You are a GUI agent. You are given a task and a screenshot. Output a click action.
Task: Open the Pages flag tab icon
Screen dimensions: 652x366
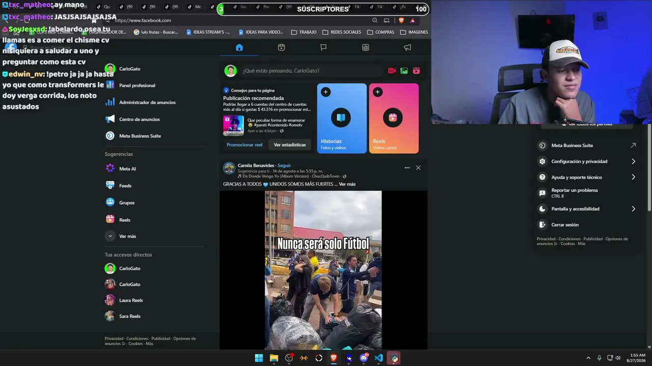[x=323, y=47]
